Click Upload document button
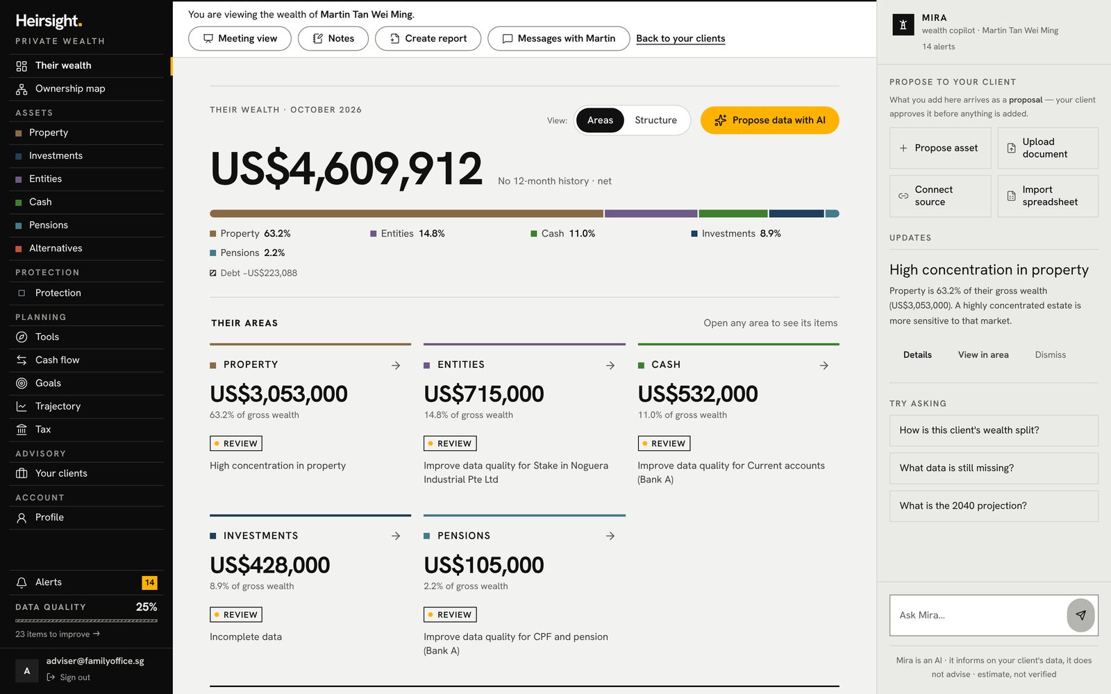Screen dimensions: 1111x694 pos(1048,148)
